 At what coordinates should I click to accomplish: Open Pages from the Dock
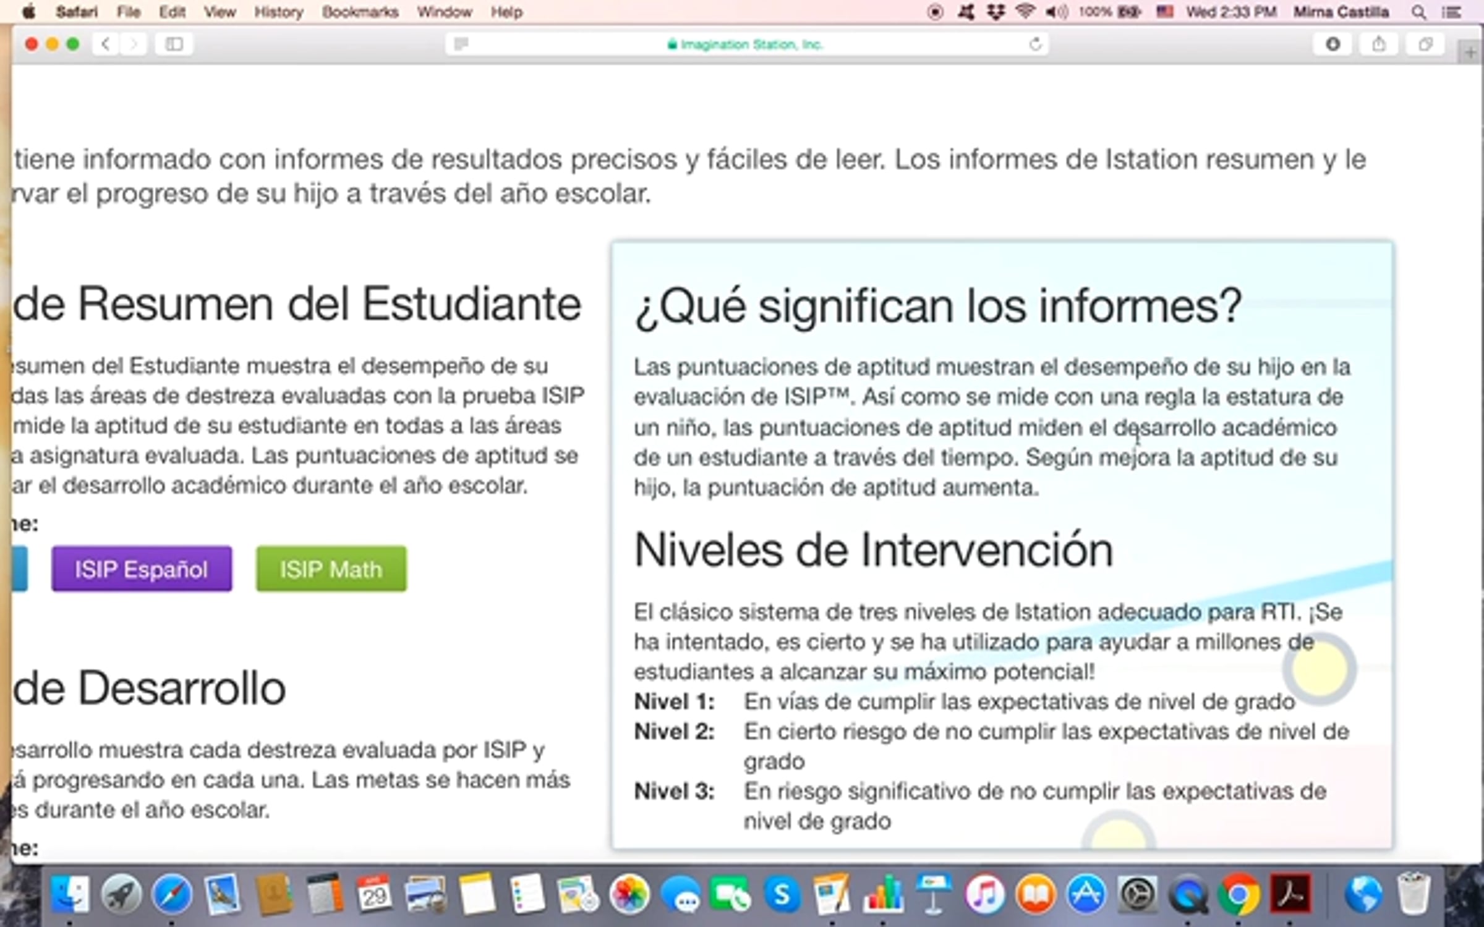(832, 894)
